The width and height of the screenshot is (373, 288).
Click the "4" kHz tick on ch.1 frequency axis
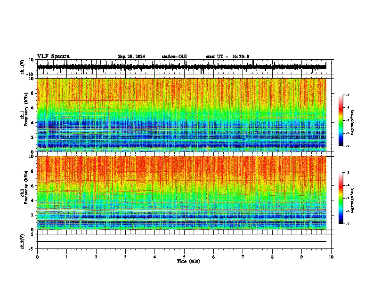tap(32, 123)
